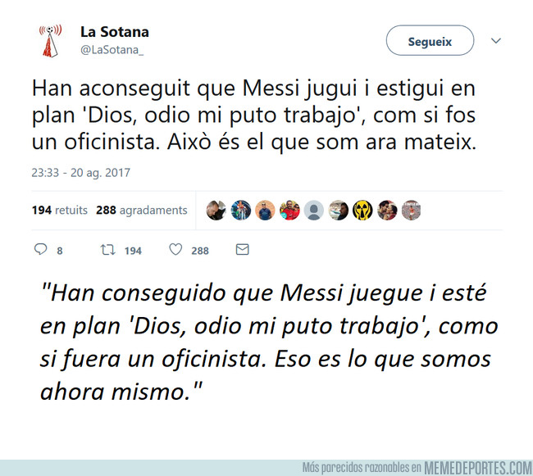The image size is (533, 476).
Task: Click the envelope direct message icon
Action: (x=243, y=250)
